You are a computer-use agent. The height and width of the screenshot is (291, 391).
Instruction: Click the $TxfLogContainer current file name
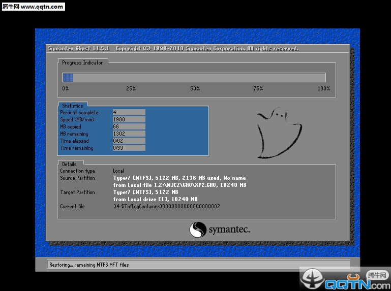click(170, 206)
